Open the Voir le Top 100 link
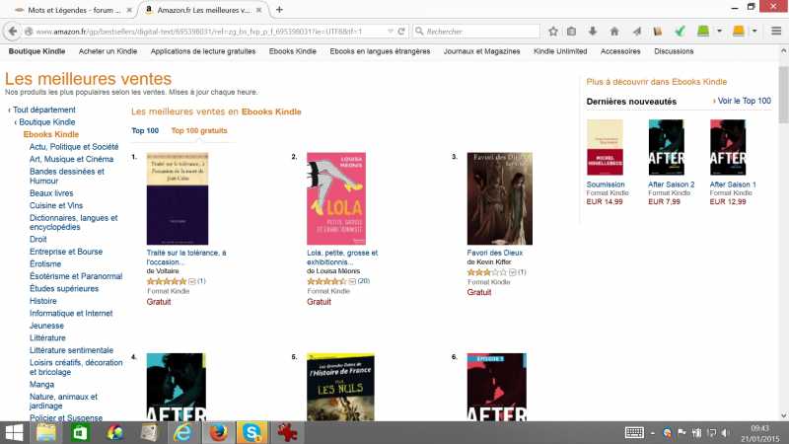The width and height of the screenshot is (789, 444). pyautogui.click(x=744, y=102)
